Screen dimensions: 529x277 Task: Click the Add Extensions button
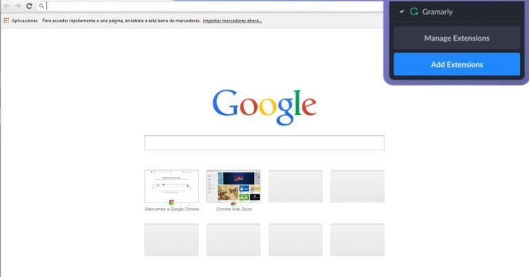[457, 64]
